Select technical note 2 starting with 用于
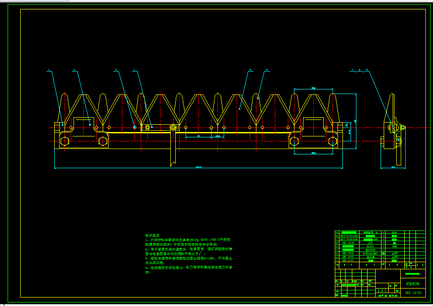Image resolution: width=433 pixels, height=306 pixels. click(189, 251)
